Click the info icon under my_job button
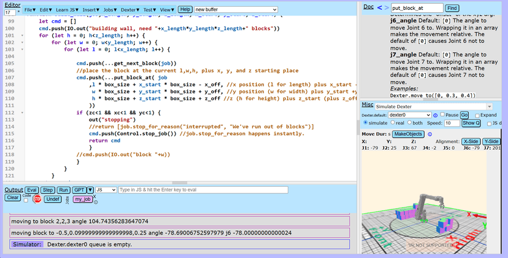This screenshot has height=258, width=508. [x=96, y=202]
